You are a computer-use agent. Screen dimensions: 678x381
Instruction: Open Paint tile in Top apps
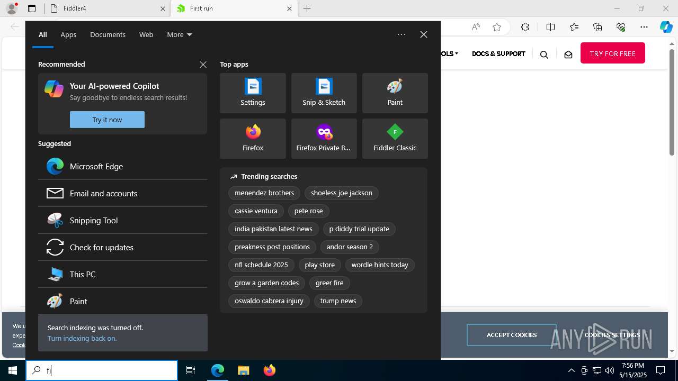click(395, 93)
